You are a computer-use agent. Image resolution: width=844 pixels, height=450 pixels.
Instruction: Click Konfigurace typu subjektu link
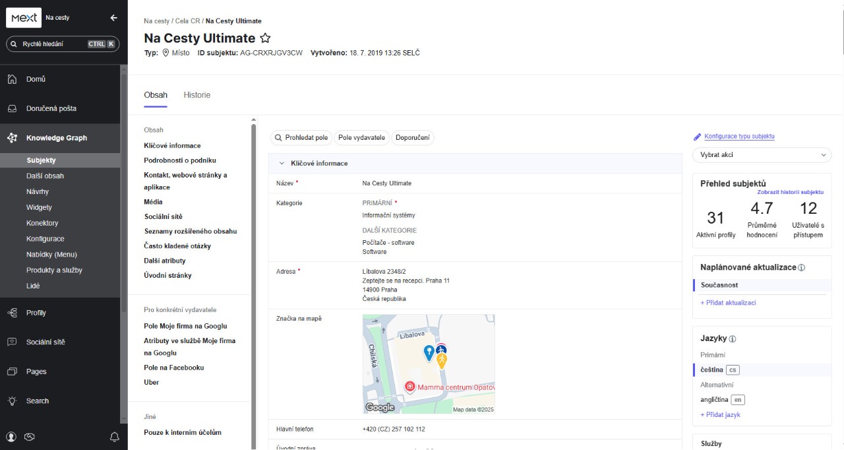click(x=738, y=137)
